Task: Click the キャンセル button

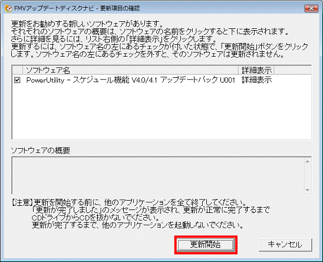Action: (285, 245)
